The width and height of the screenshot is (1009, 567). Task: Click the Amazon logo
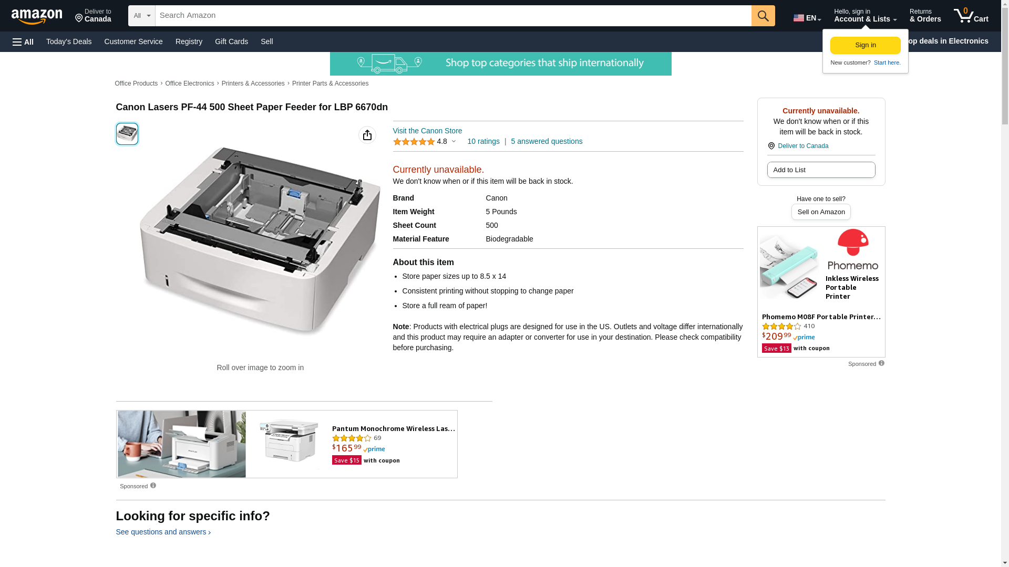click(37, 16)
